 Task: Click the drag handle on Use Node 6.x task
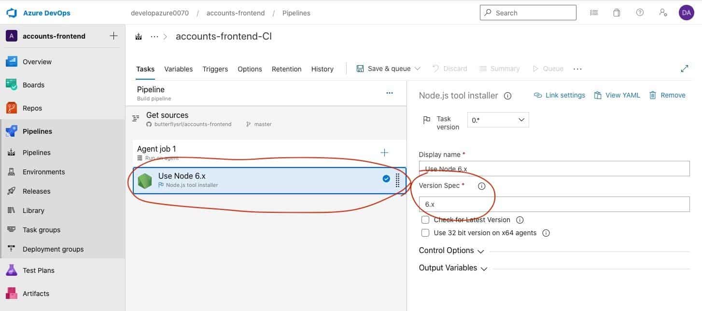point(397,180)
